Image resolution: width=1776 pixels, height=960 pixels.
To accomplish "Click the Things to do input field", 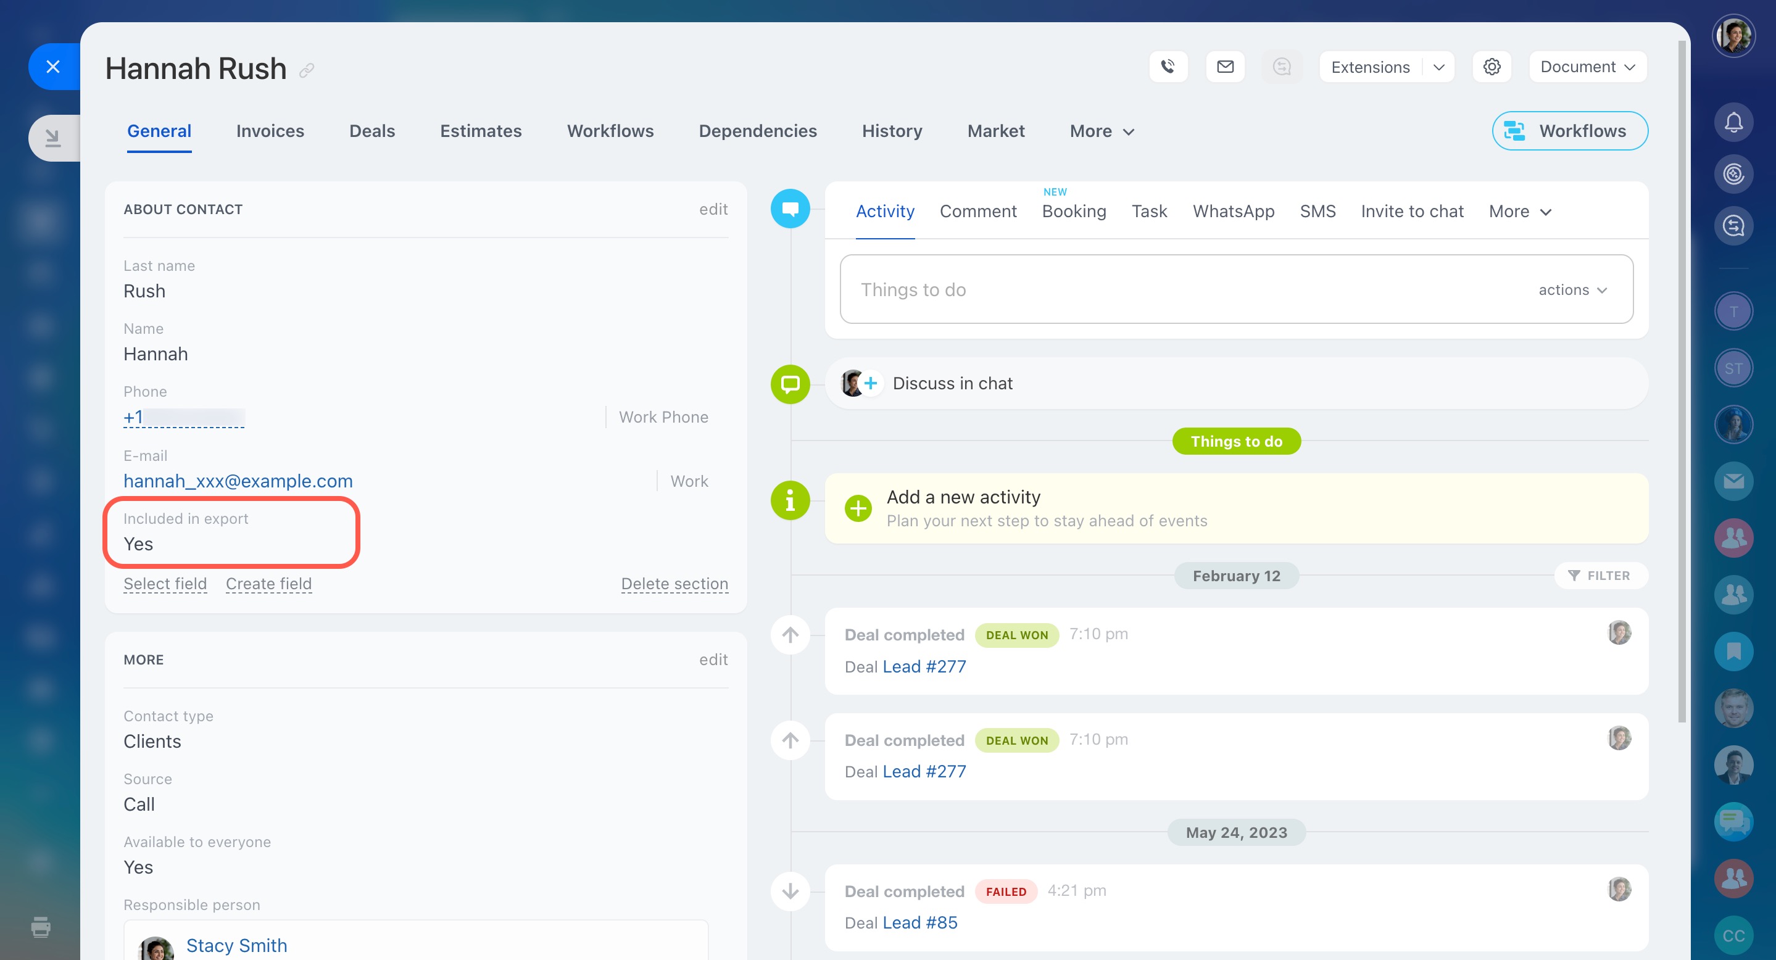I will pos(1172,289).
